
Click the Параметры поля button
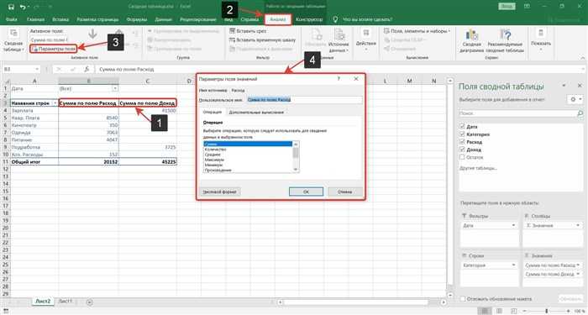pos(54,49)
